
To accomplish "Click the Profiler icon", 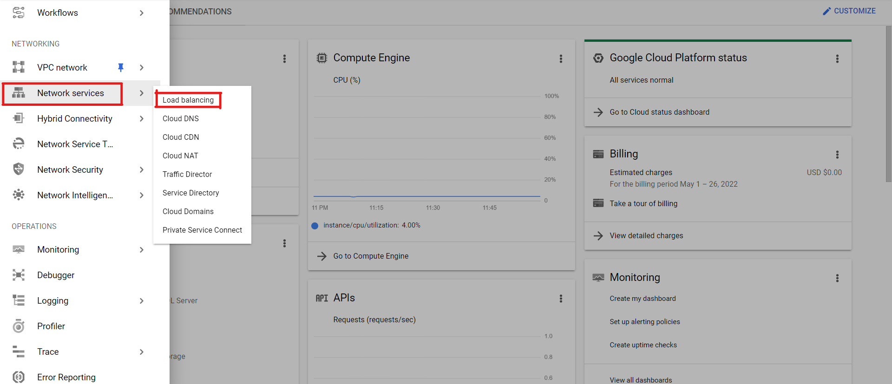I will pos(19,326).
